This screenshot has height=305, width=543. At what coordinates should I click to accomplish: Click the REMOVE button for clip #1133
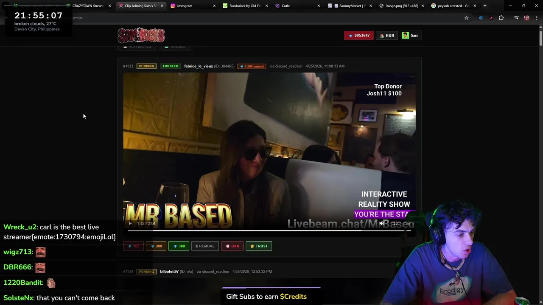205,246
